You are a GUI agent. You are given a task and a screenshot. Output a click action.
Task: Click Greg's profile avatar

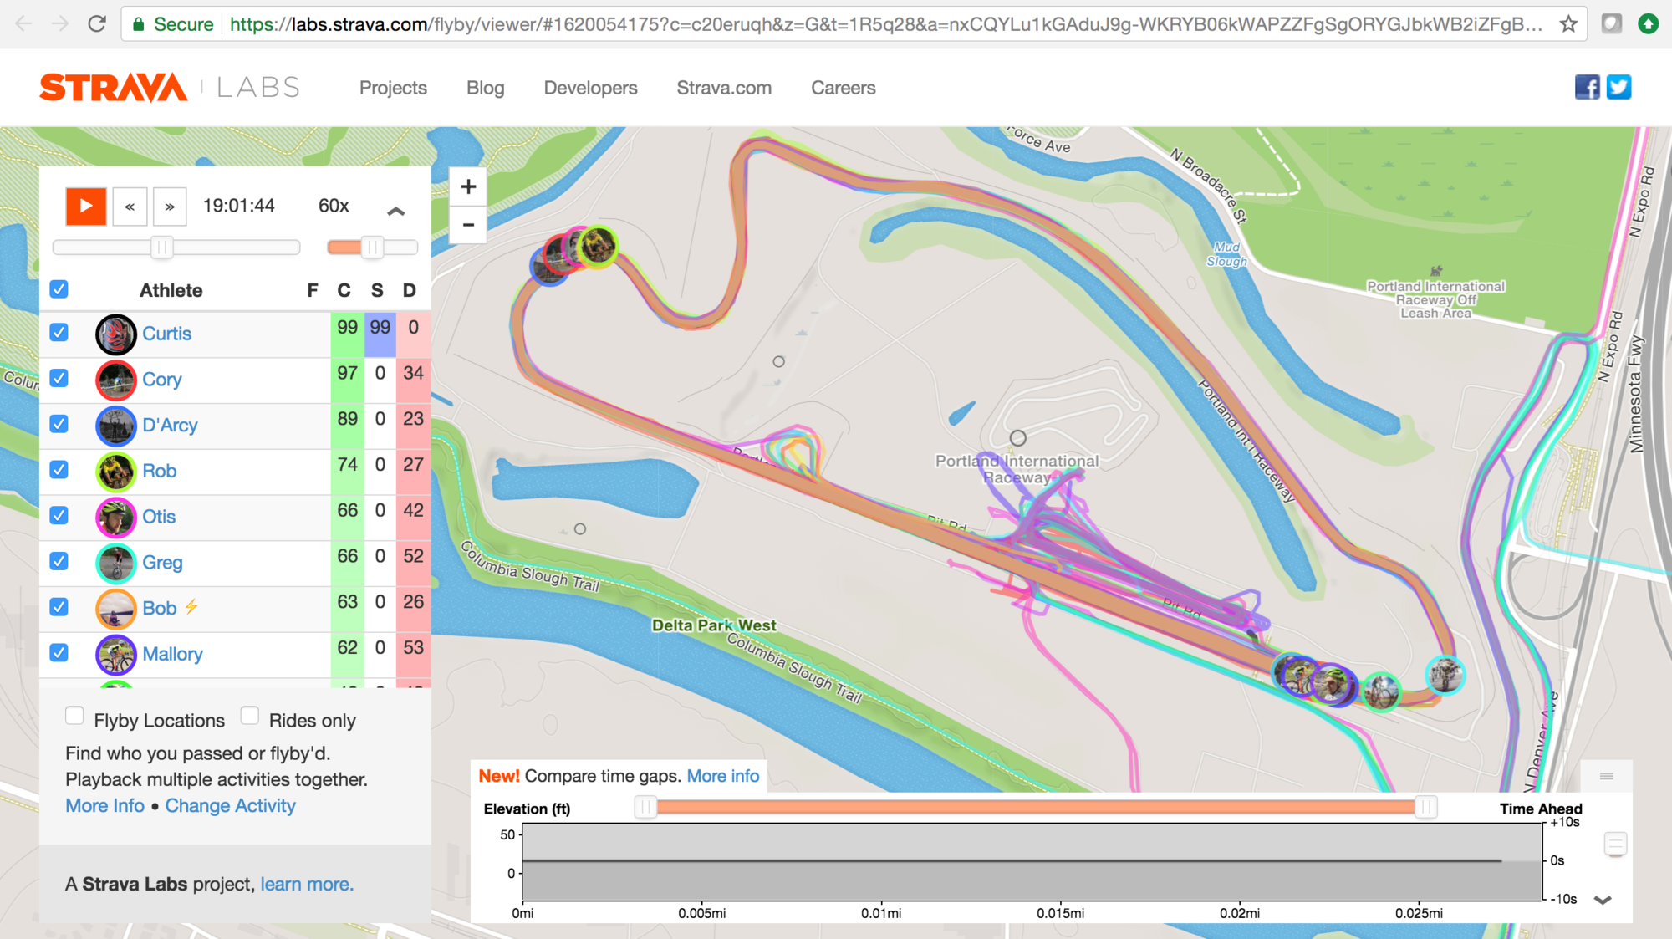pyautogui.click(x=115, y=563)
